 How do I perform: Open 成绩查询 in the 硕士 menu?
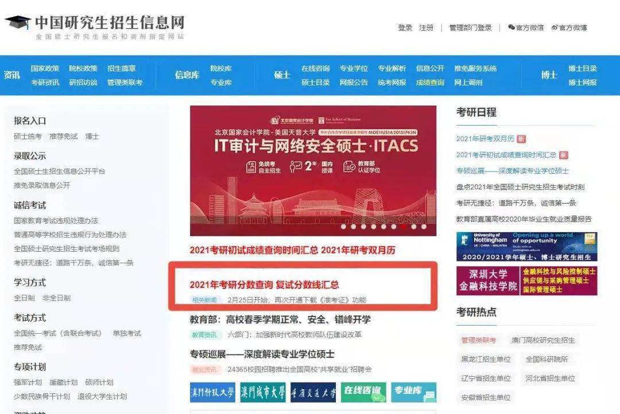[430, 83]
